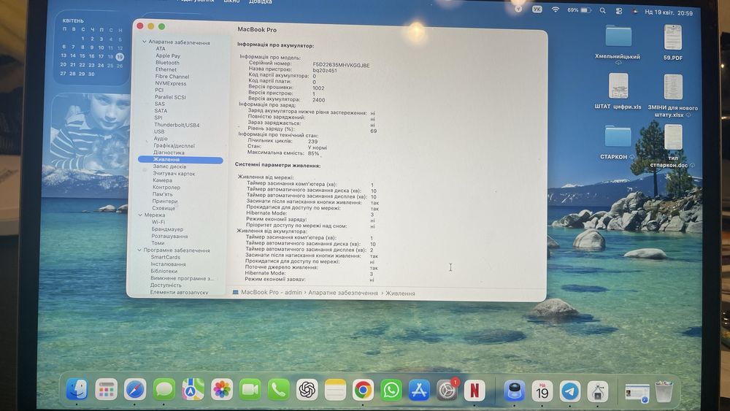Click cycle count value 239
The image size is (730, 411).
point(313,141)
